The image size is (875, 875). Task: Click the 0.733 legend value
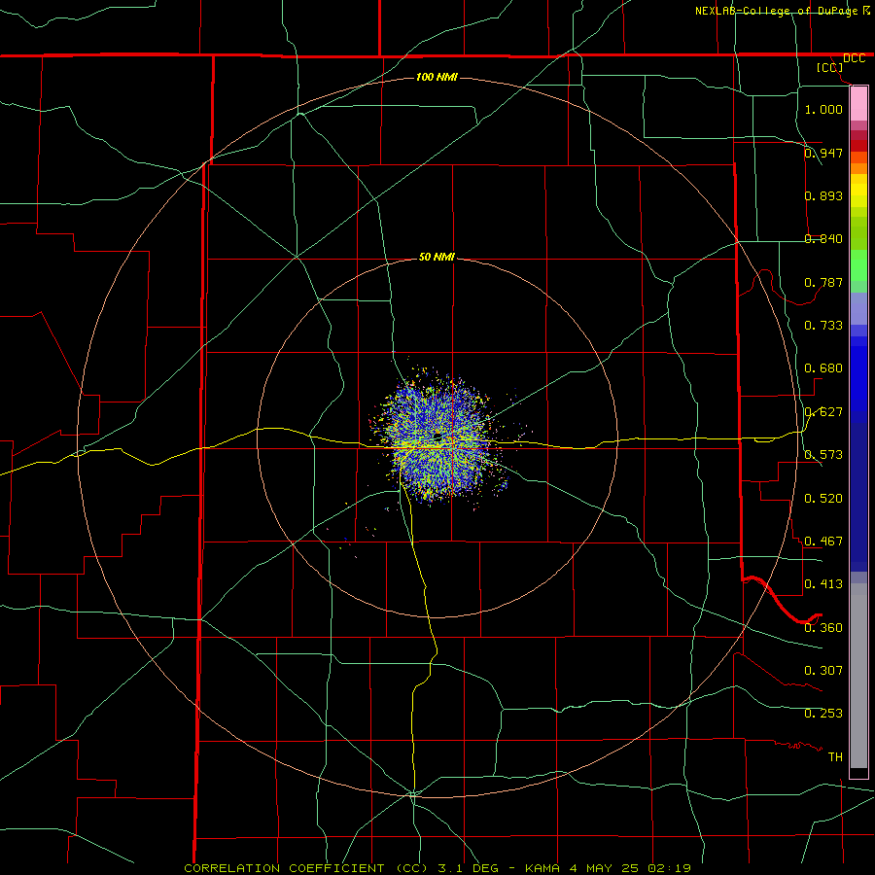pos(823,326)
